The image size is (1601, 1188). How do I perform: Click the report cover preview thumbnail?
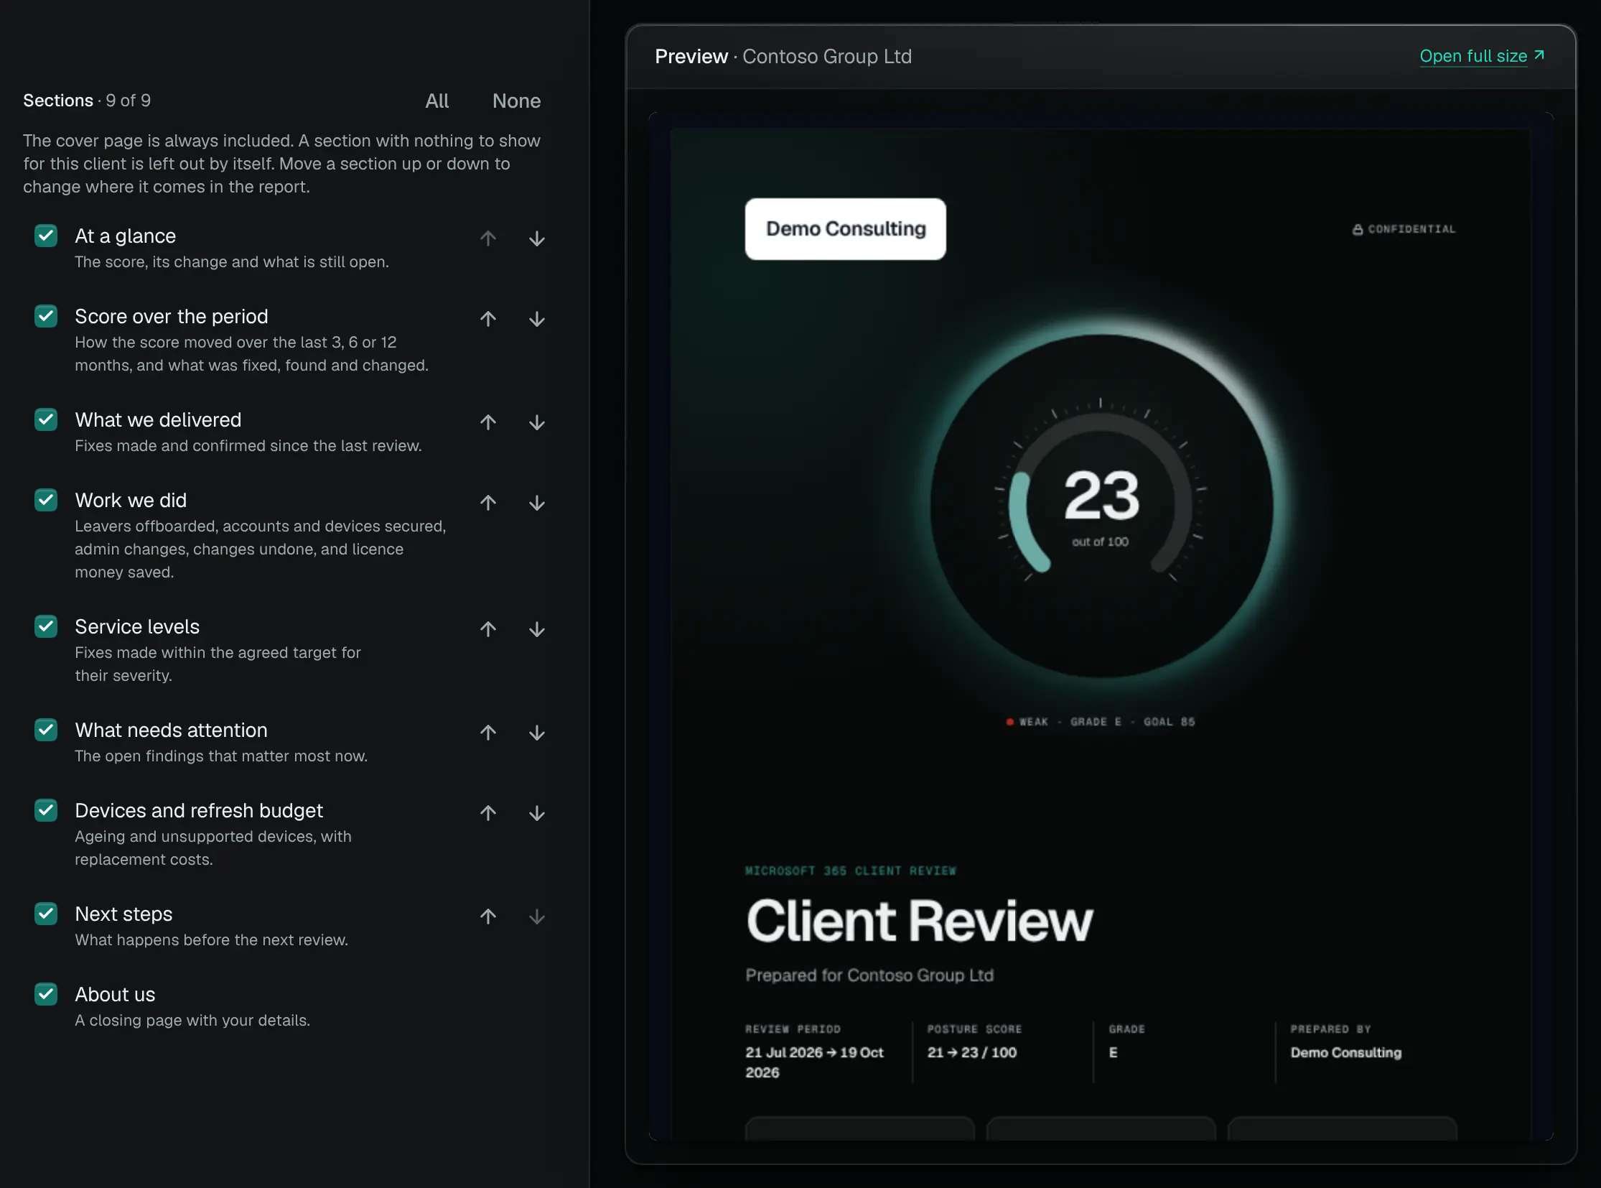[1101, 626]
